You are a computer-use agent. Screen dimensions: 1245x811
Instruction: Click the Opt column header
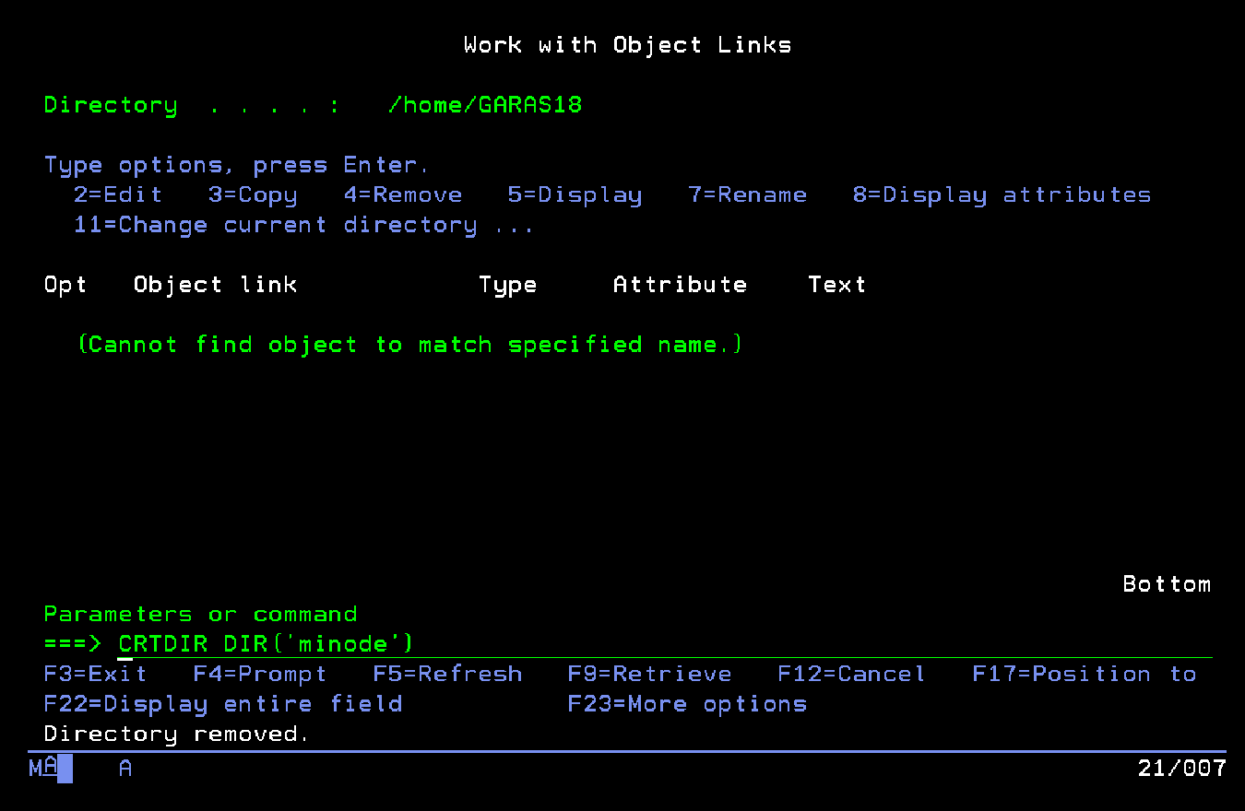65,284
